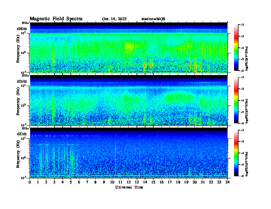Click hour 3 on the Universal Time axis
The width and height of the screenshot is (271, 209).
coord(54,182)
